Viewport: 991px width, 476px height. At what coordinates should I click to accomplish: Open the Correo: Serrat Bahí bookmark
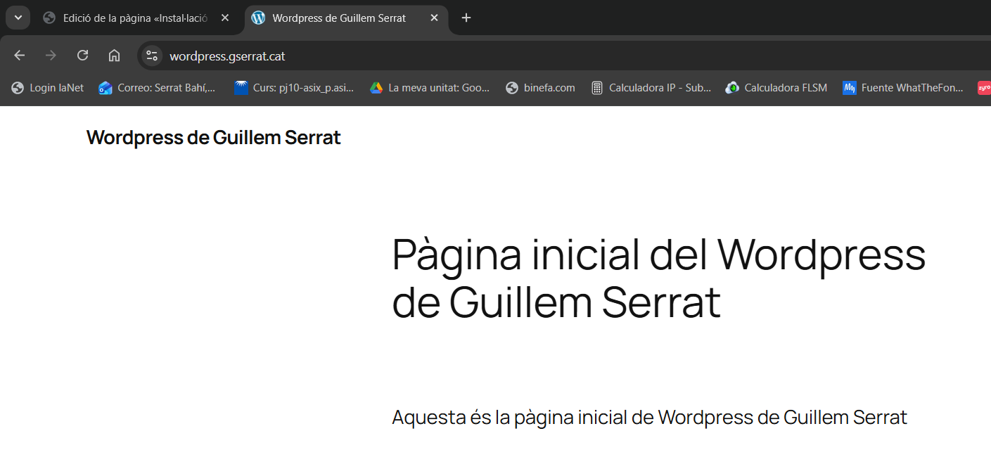tap(158, 88)
